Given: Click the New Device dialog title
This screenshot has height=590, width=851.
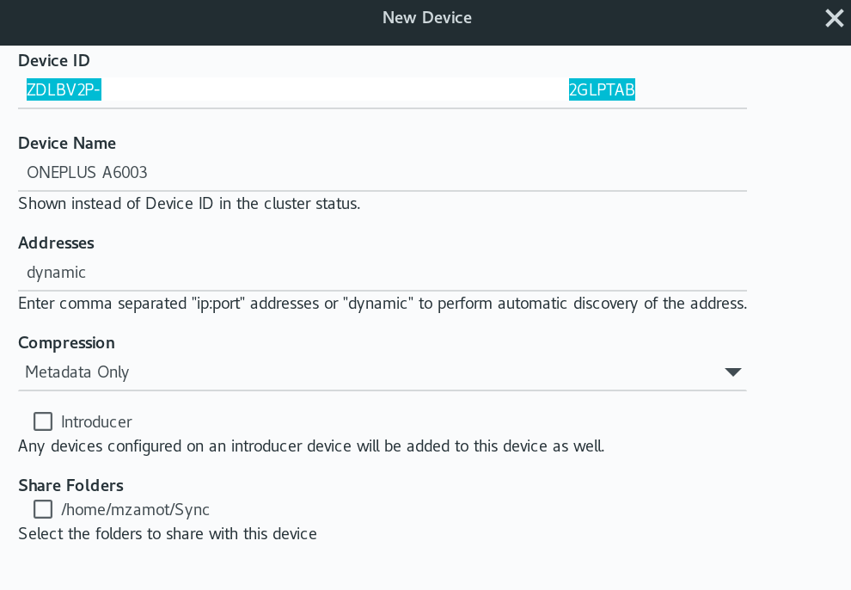Looking at the screenshot, I should (x=426, y=17).
